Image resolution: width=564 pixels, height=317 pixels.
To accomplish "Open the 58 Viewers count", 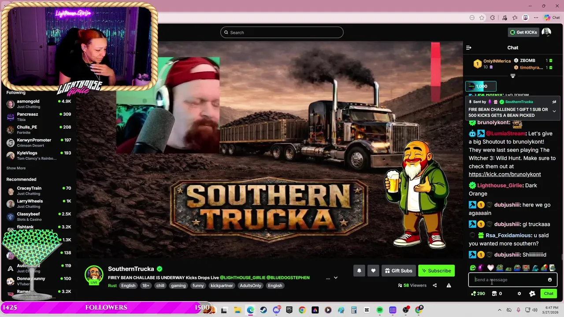I will 412,285.
